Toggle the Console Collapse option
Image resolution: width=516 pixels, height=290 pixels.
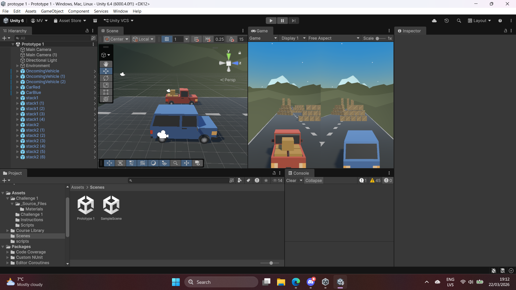point(313,180)
